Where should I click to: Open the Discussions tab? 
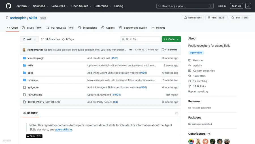point(88,28)
